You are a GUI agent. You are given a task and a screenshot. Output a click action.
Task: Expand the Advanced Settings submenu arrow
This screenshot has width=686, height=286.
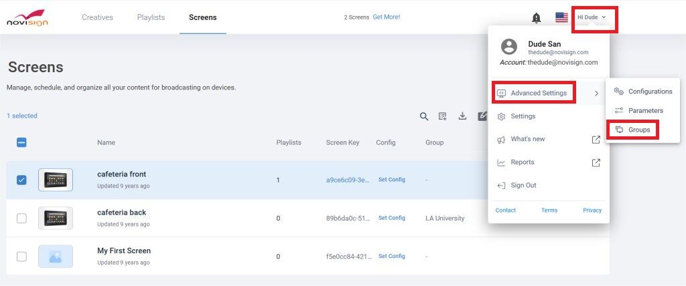pyautogui.click(x=596, y=94)
